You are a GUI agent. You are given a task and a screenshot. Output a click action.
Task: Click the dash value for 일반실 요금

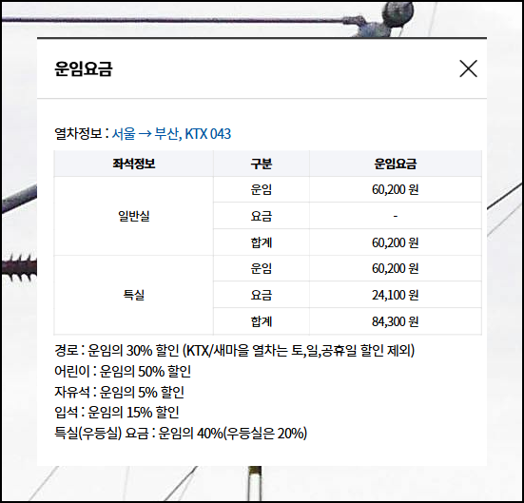click(x=396, y=216)
